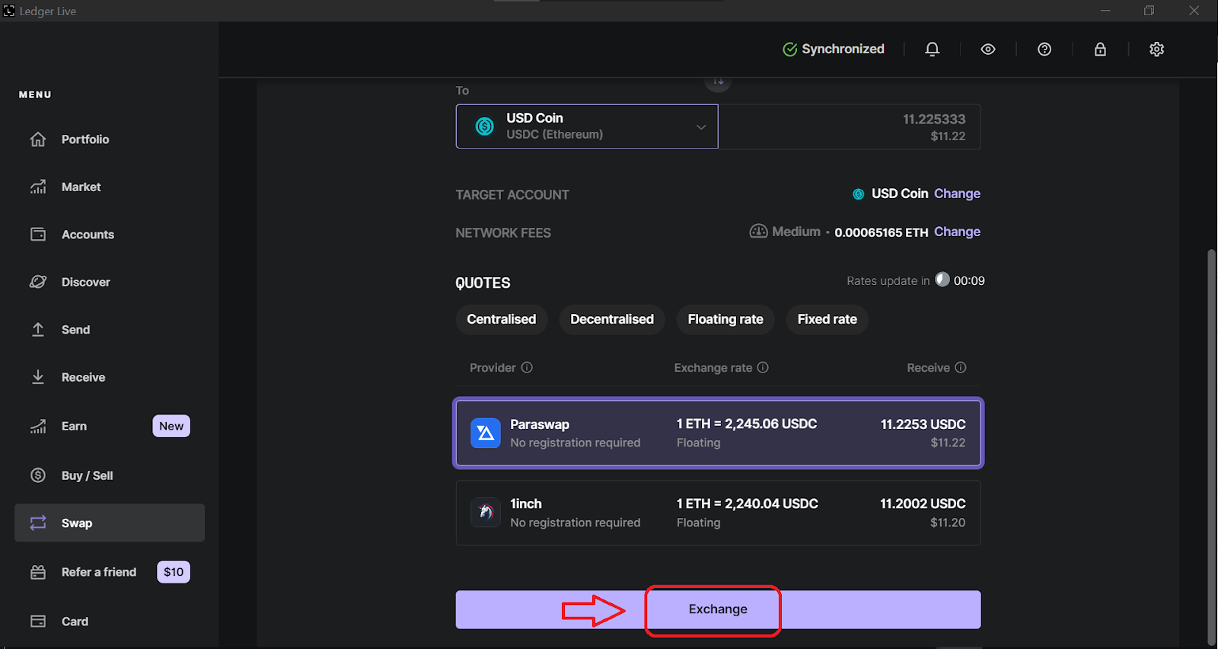
Task: Select the Paraswap quote
Action: pyautogui.click(x=719, y=433)
